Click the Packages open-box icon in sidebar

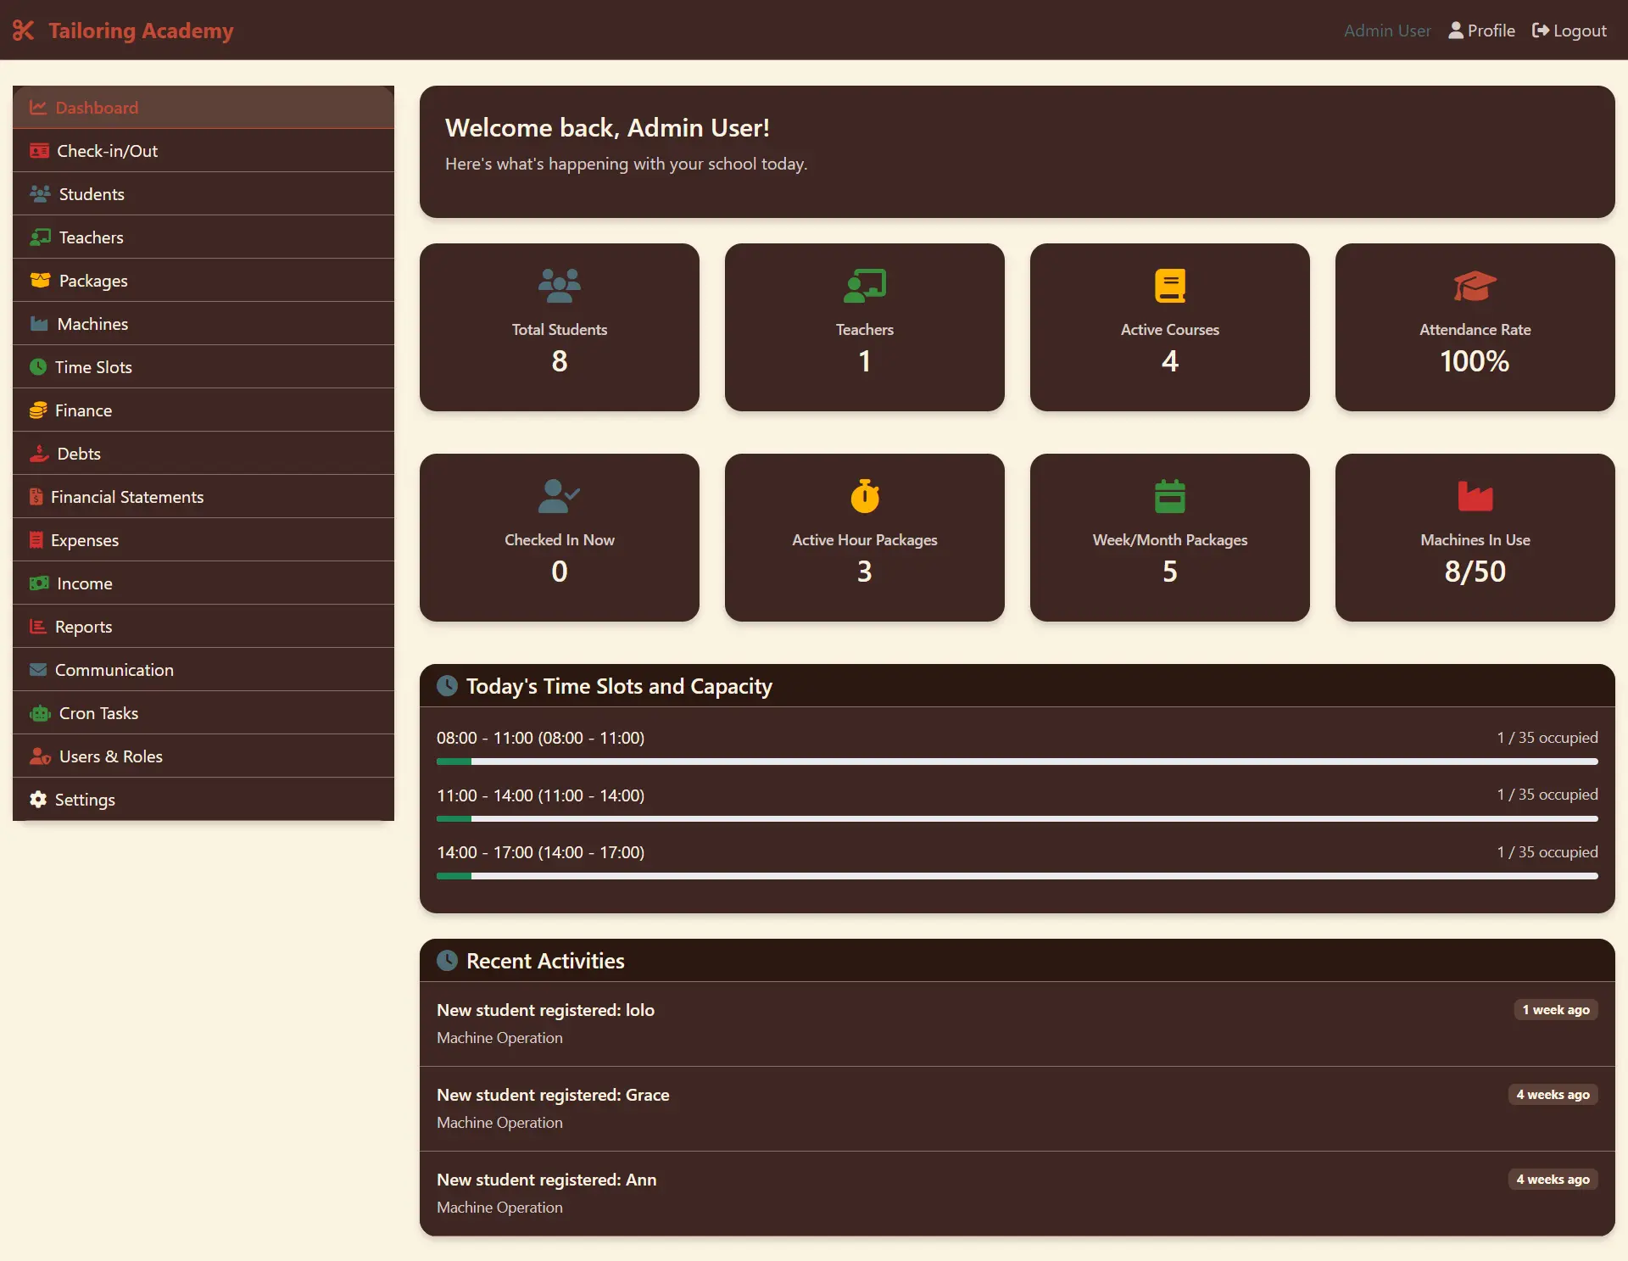(x=40, y=281)
